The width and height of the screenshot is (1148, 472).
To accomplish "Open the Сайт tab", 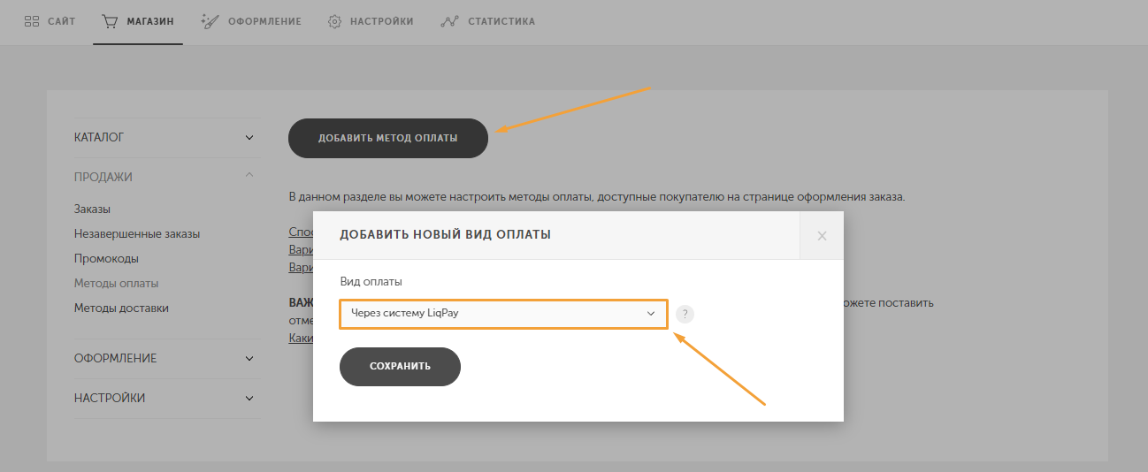I will [49, 21].
